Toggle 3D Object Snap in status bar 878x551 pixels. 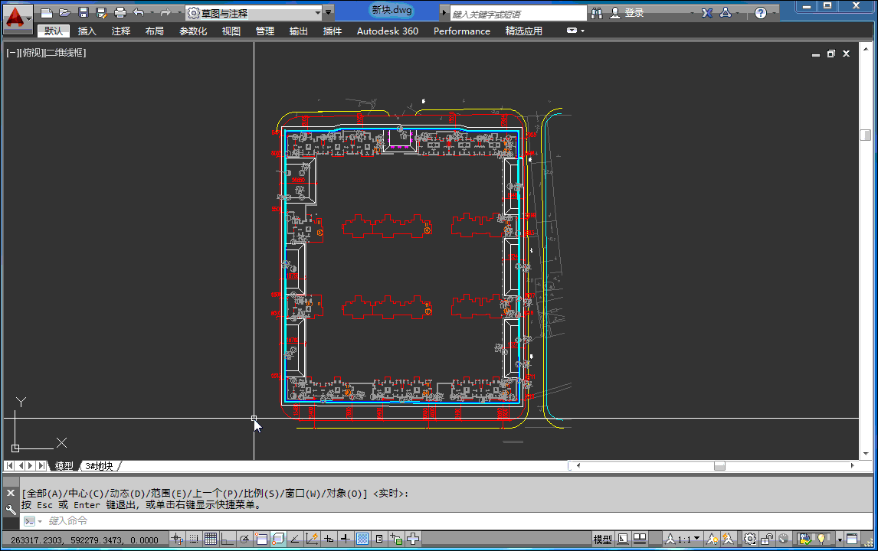(x=278, y=540)
